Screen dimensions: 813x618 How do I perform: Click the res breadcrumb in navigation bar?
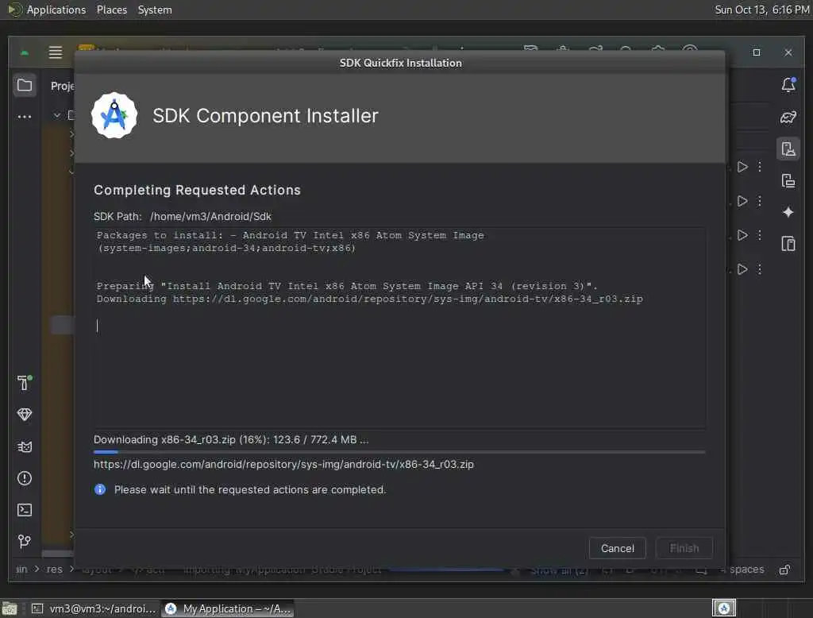click(55, 570)
